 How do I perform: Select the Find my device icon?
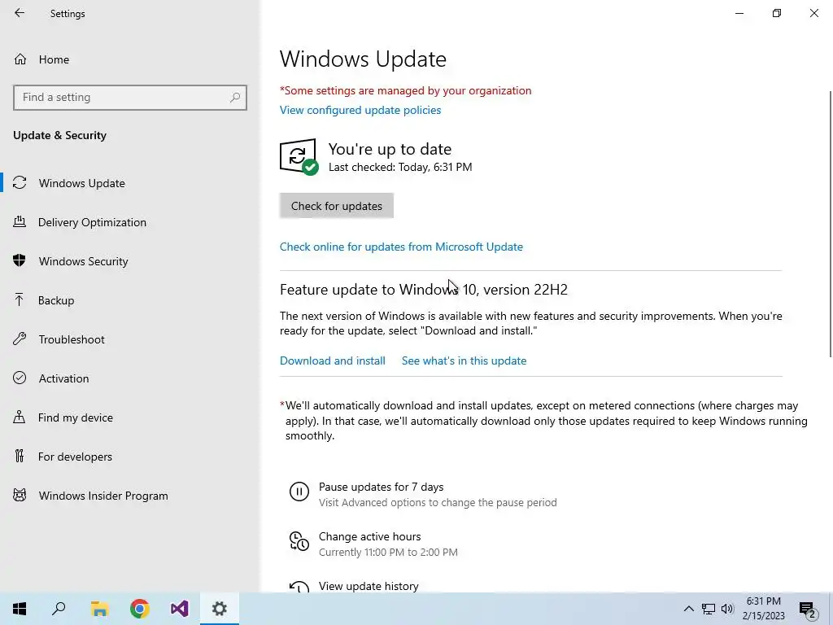(20, 417)
